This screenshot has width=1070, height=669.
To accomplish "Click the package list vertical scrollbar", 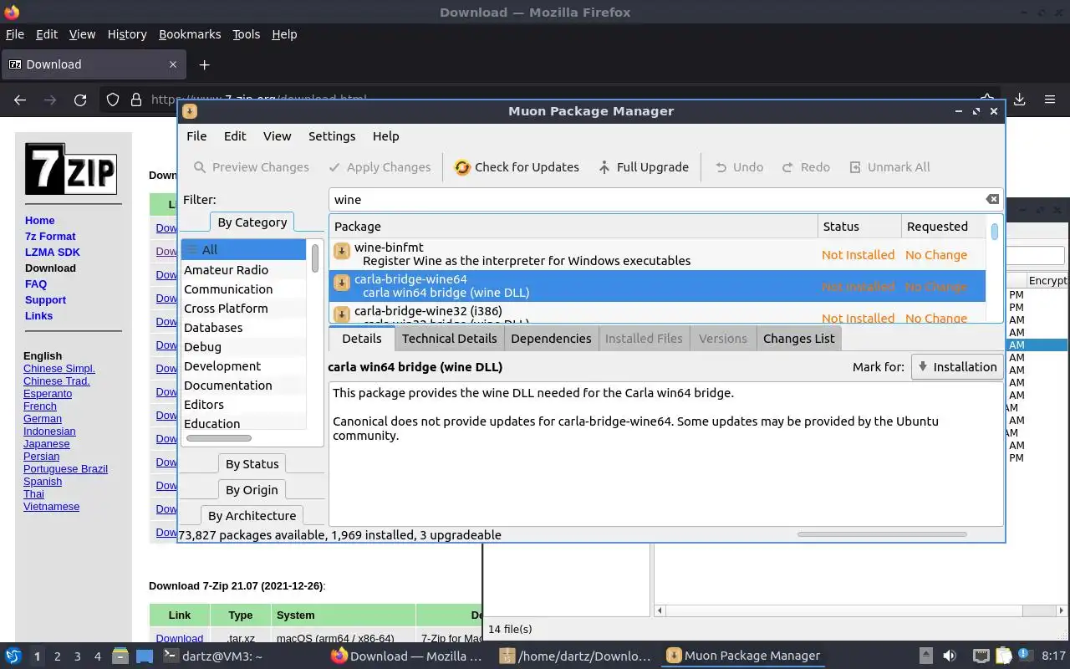I will 995,232.
